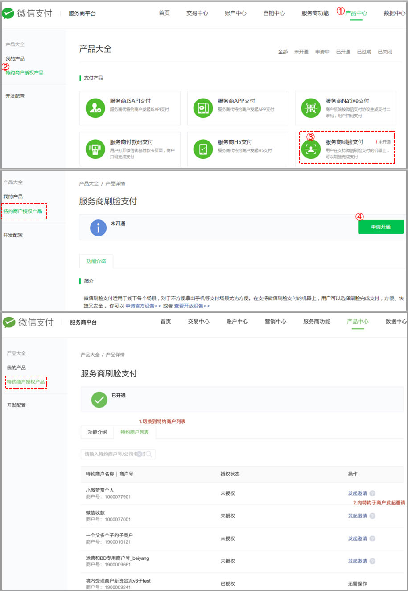The height and width of the screenshot is (591, 408).
Task: Clear the merchant search box with the X icon
Action: click(140, 454)
